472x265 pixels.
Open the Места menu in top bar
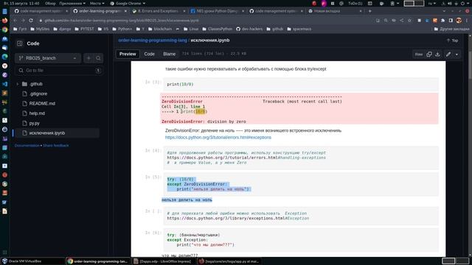97,3
